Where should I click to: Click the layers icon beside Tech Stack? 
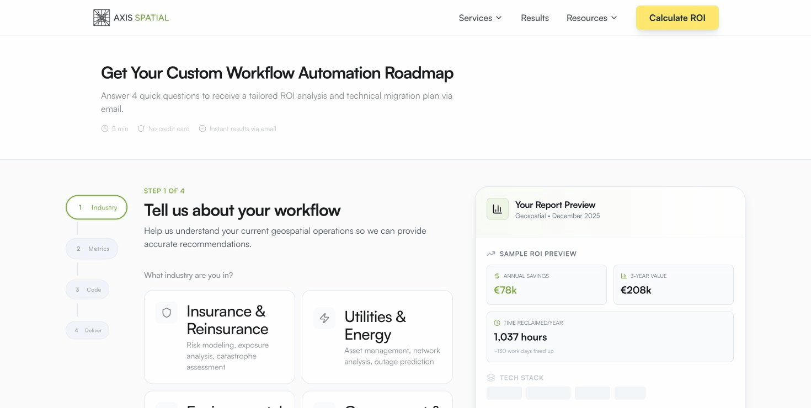point(491,378)
